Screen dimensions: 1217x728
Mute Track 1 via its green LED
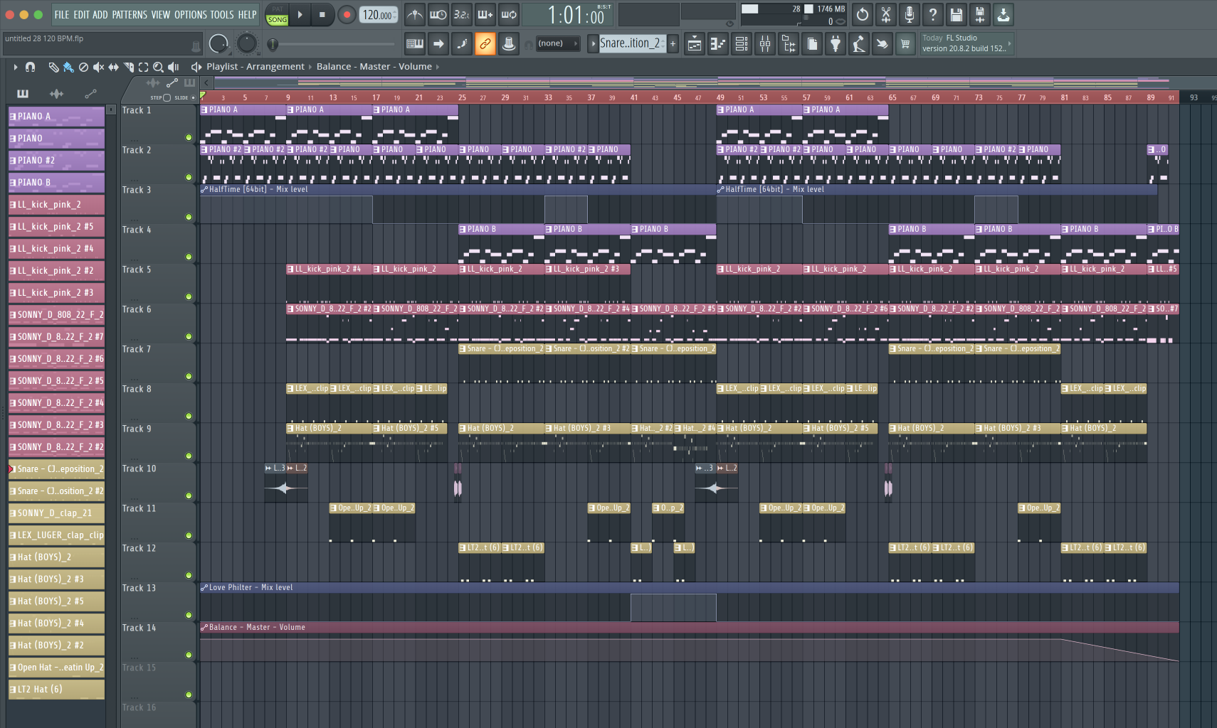pyautogui.click(x=189, y=137)
